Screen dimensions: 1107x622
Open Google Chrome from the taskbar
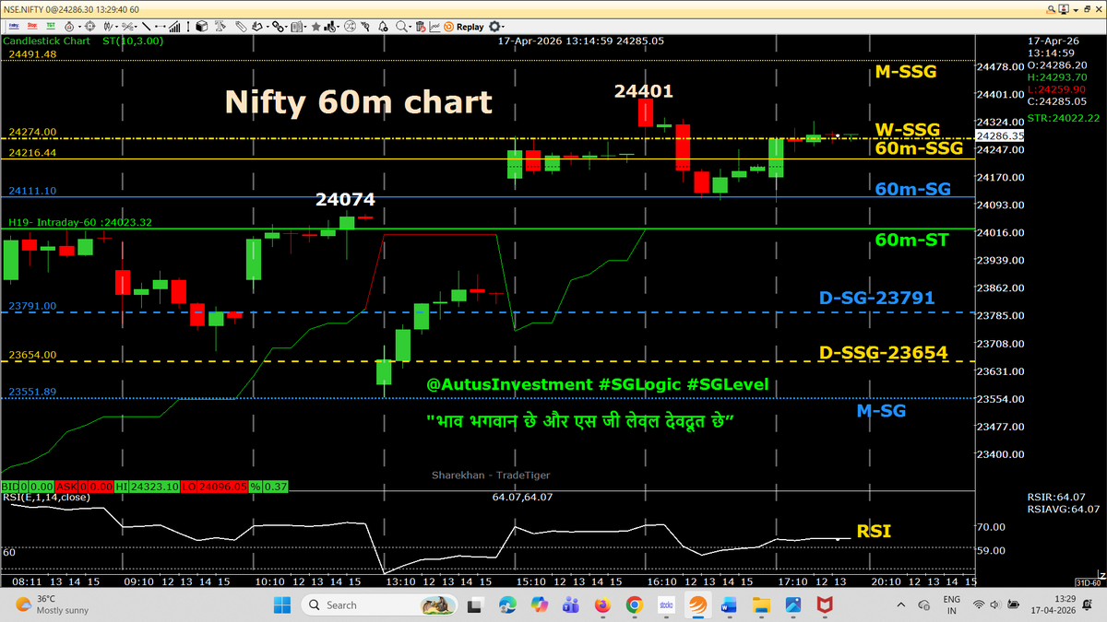coord(634,604)
